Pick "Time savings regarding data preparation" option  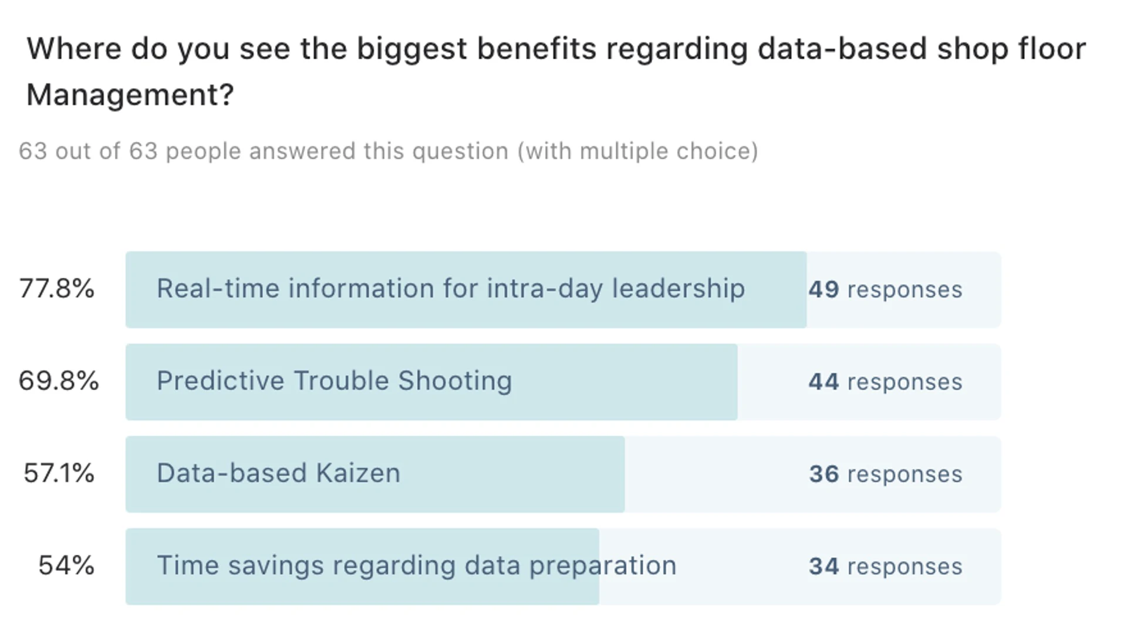click(416, 566)
